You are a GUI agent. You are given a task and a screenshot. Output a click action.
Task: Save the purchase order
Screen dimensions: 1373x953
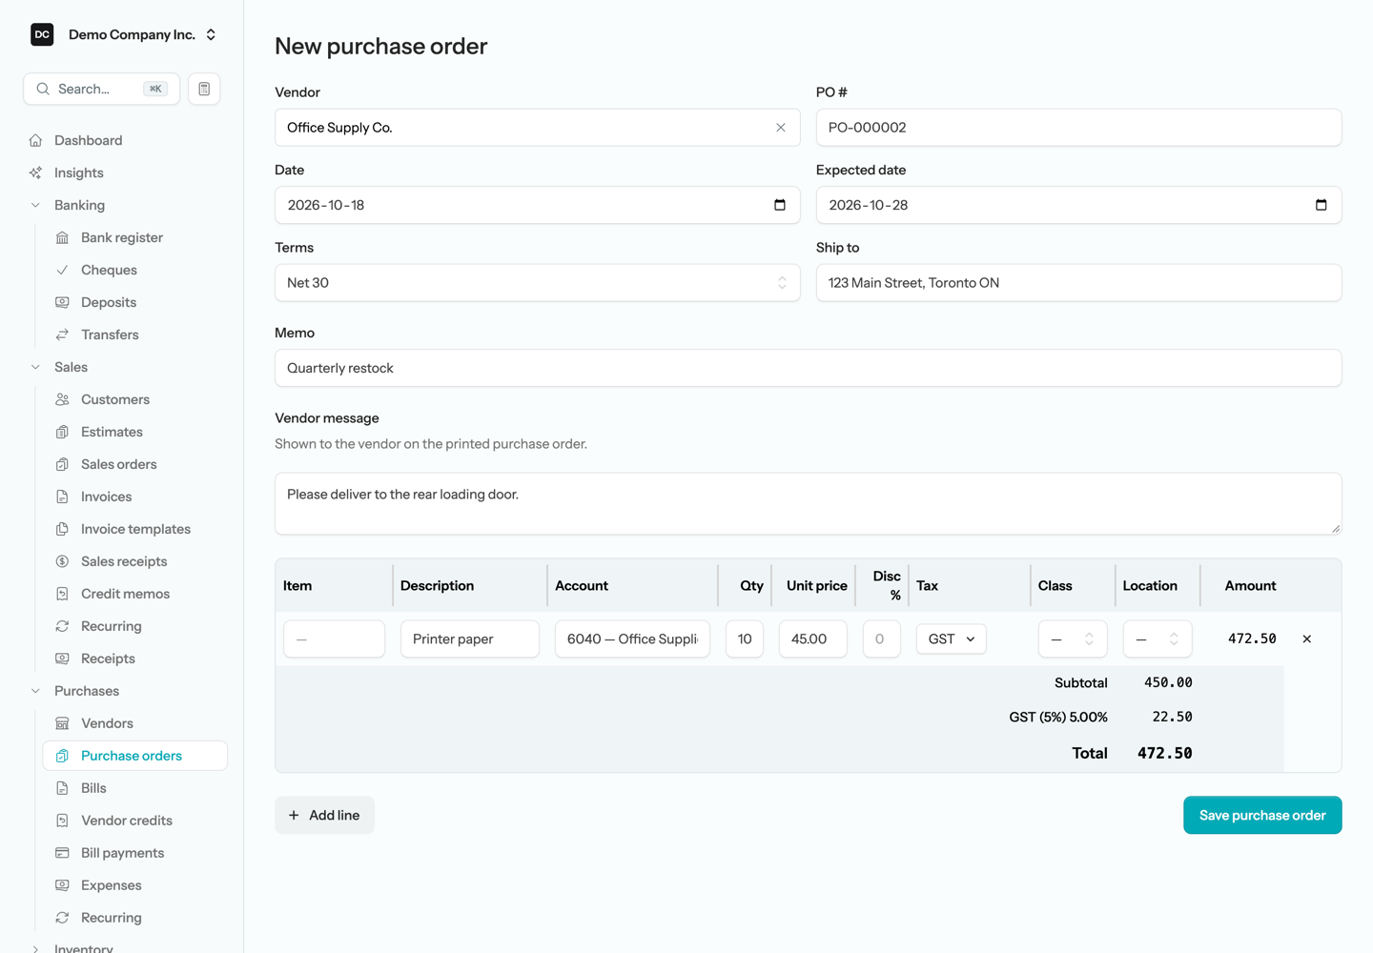[x=1262, y=815]
